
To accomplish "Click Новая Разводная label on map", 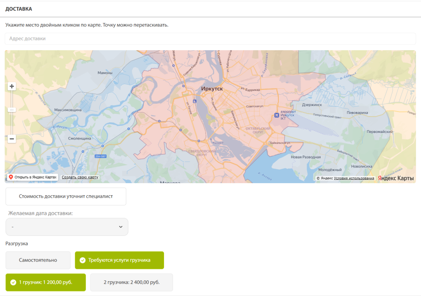I will click(x=306, y=157).
